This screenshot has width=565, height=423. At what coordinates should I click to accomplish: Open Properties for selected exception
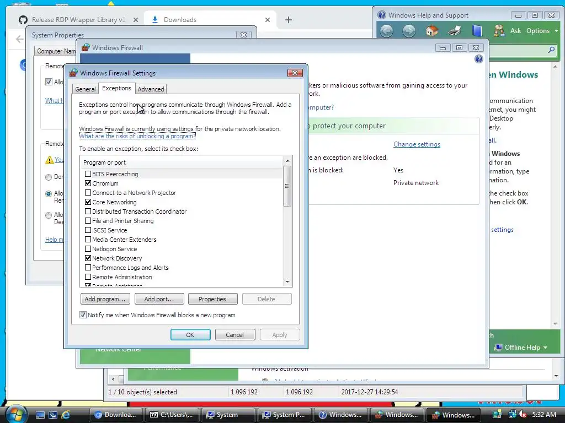[x=212, y=299]
